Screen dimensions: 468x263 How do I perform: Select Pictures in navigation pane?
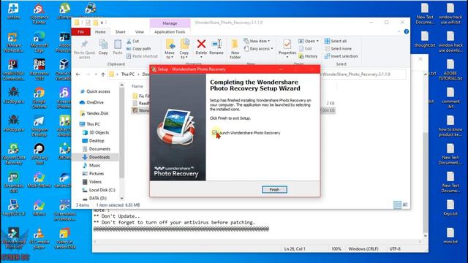coord(94,174)
